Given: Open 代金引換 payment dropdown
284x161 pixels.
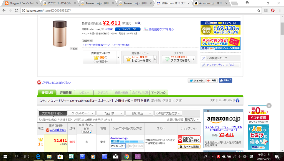Looking at the screenshot, I should tap(110, 113).
